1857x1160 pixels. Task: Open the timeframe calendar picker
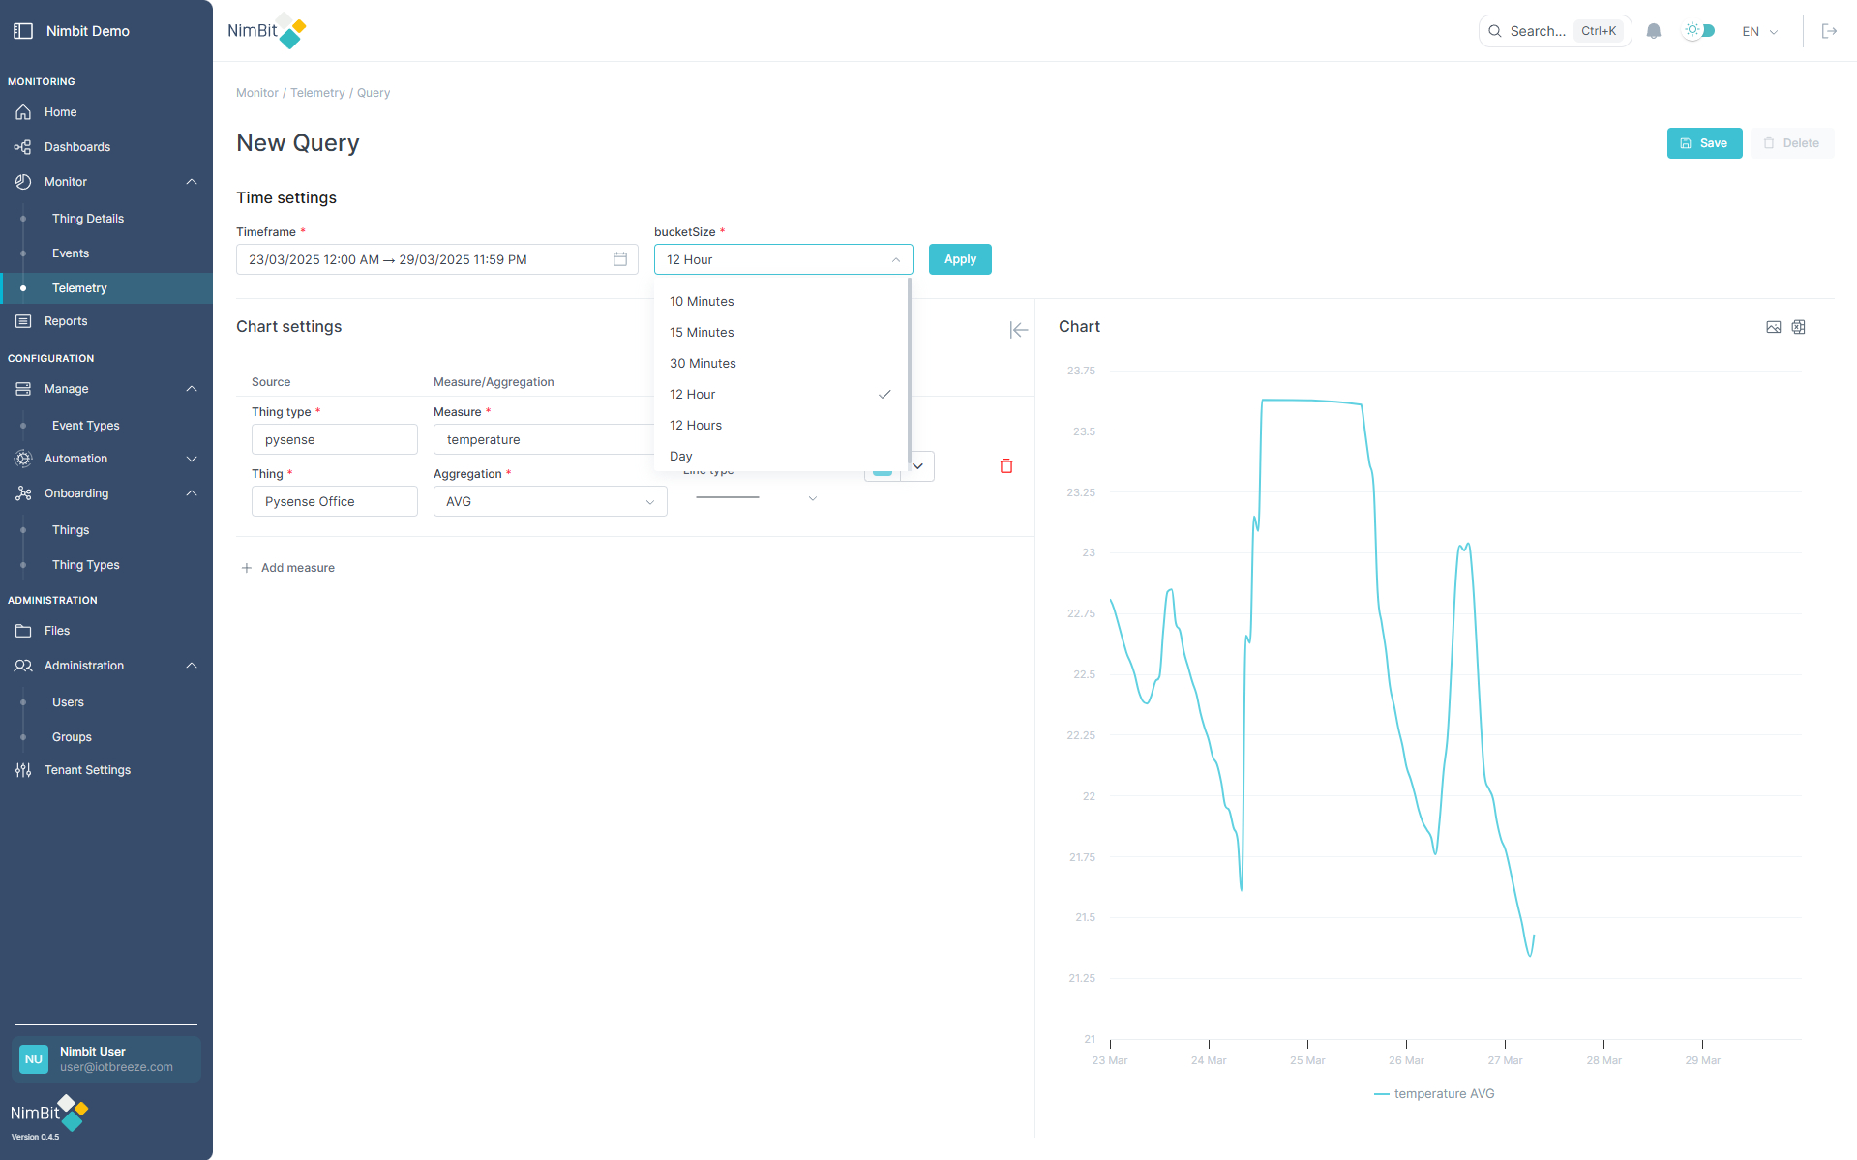(619, 258)
